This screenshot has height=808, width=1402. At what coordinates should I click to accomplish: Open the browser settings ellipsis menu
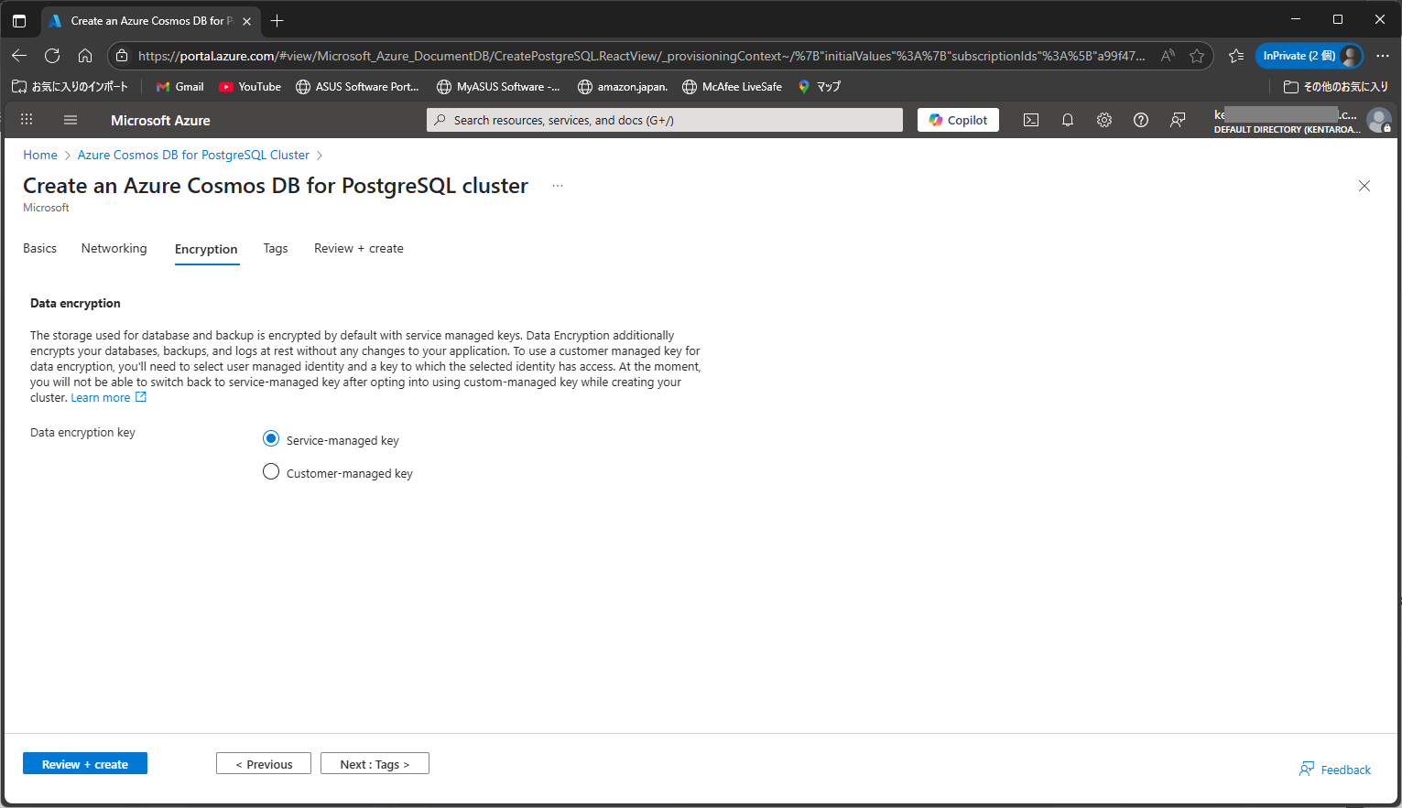coord(1384,55)
